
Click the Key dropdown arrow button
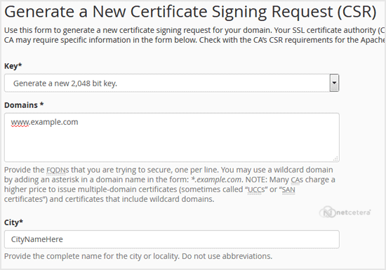point(334,83)
